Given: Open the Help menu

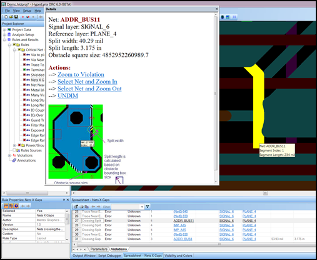Looking at the screenshot, I should pos(38,11).
